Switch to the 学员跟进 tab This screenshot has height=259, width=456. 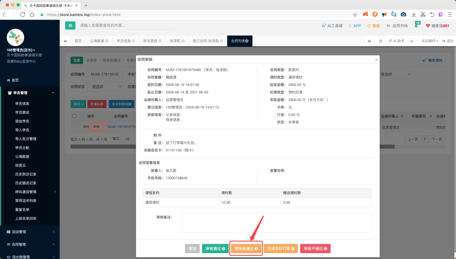(x=152, y=41)
